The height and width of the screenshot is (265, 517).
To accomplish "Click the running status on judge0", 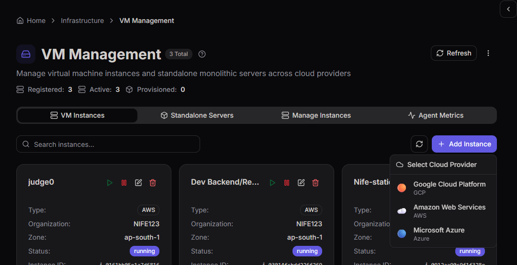I will point(145,251).
